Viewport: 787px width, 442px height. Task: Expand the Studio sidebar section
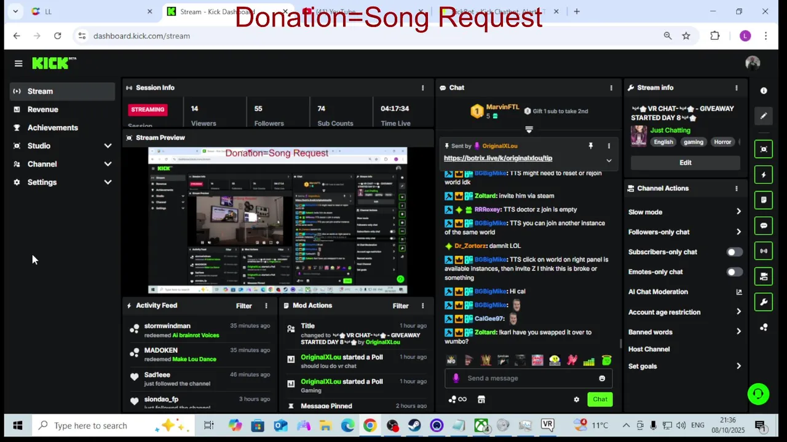[108, 146]
